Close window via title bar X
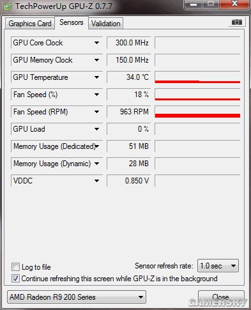The height and width of the screenshot is (310, 251). pos(234,4)
